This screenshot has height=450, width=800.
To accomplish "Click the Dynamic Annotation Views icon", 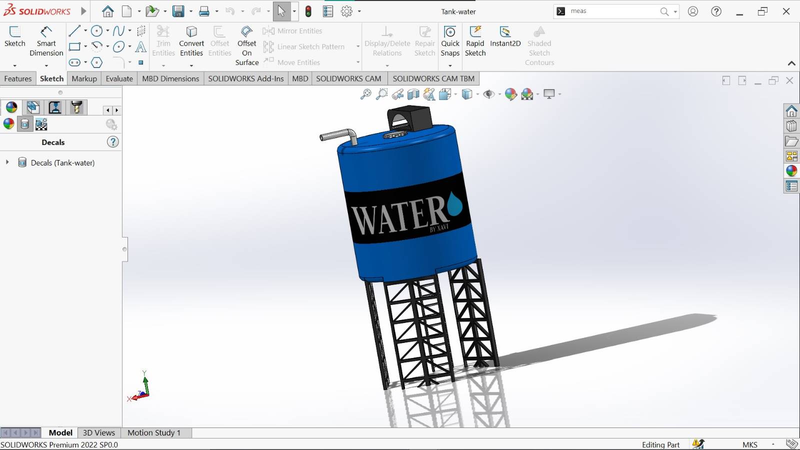I will (x=429, y=94).
